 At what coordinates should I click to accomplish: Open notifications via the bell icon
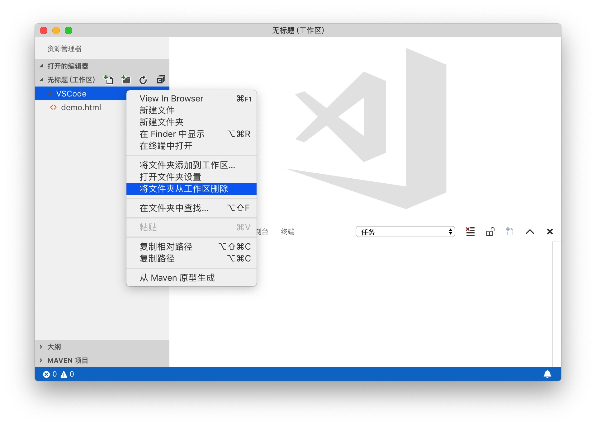pyautogui.click(x=547, y=374)
